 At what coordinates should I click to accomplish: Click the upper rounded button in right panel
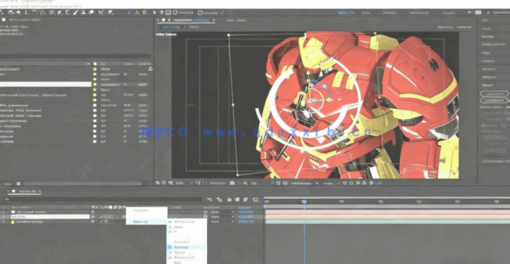click(494, 94)
